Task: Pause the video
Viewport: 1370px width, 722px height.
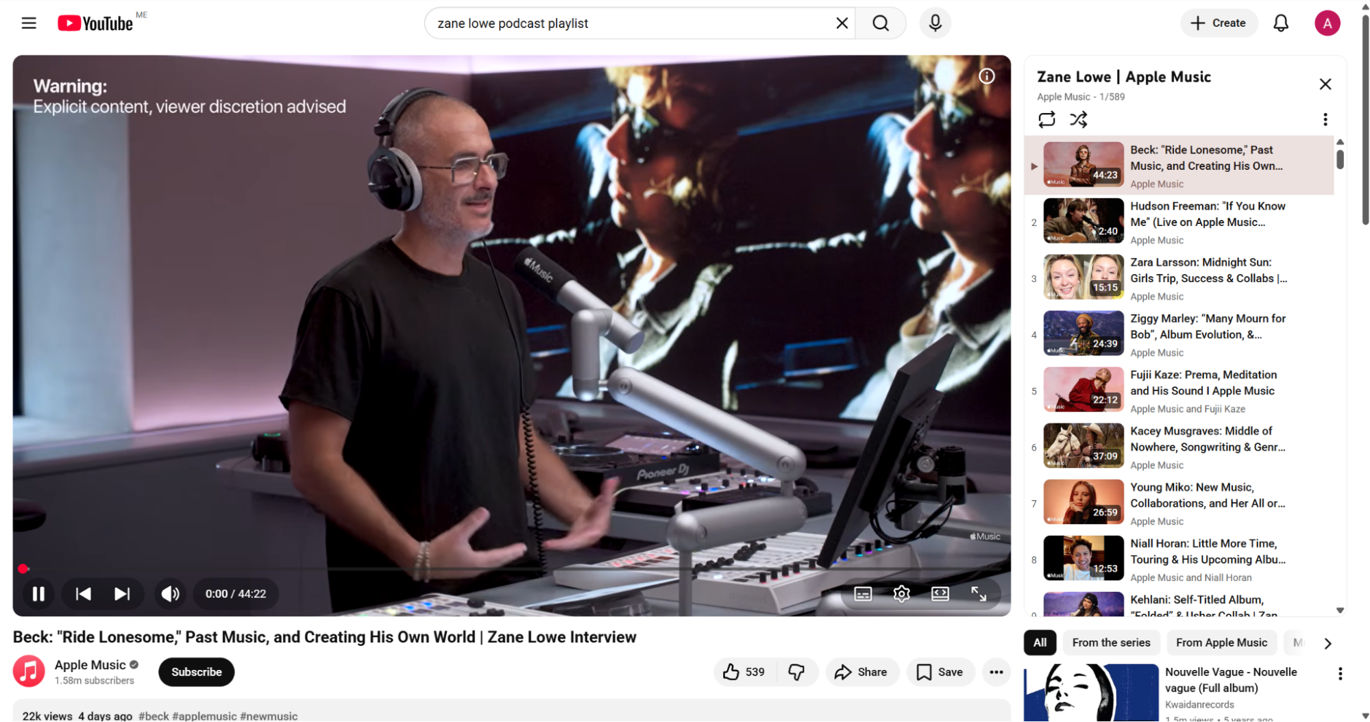Action: [38, 594]
